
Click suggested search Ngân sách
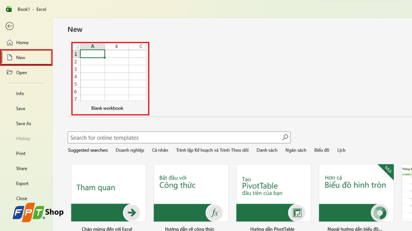[296, 150]
